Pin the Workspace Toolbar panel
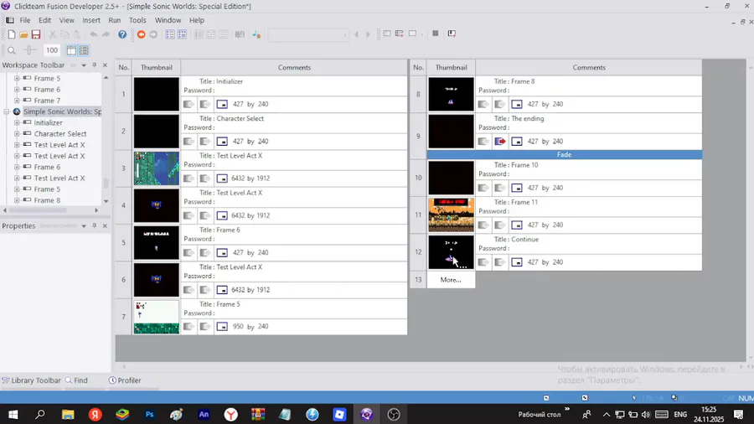Viewport: 754px width, 424px height. pos(94,65)
